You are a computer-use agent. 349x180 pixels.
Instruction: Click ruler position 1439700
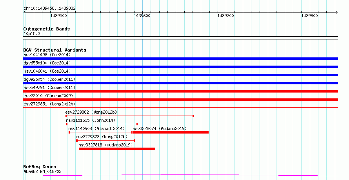[226, 16]
